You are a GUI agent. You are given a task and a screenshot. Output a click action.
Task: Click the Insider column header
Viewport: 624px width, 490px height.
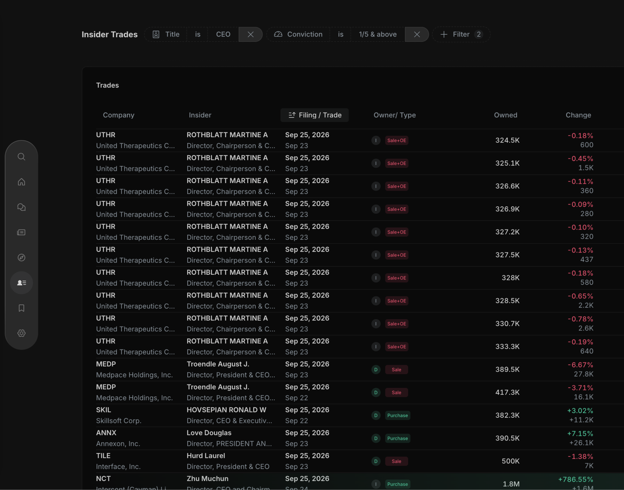pos(200,115)
